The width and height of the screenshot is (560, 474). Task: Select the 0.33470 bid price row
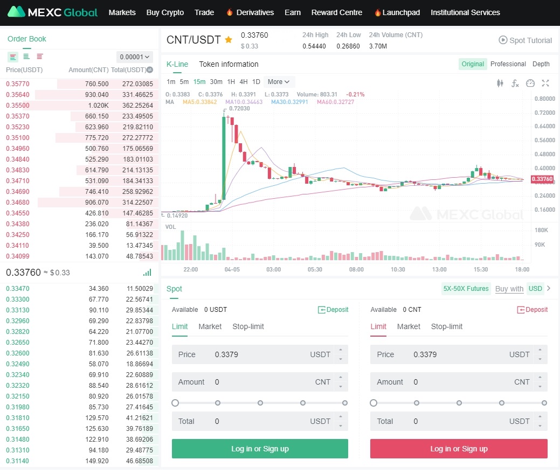[79, 288]
